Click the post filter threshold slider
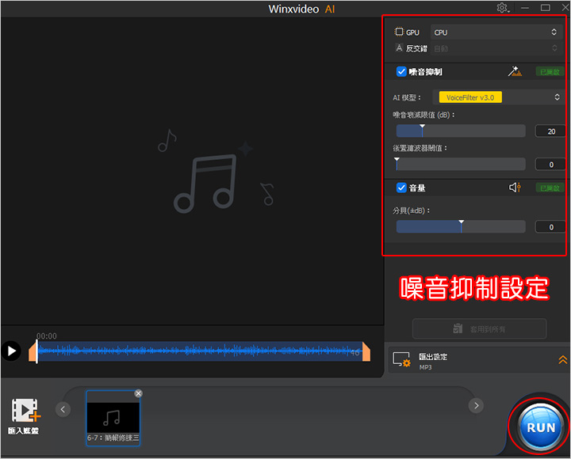The width and height of the screenshot is (571, 459). click(461, 164)
